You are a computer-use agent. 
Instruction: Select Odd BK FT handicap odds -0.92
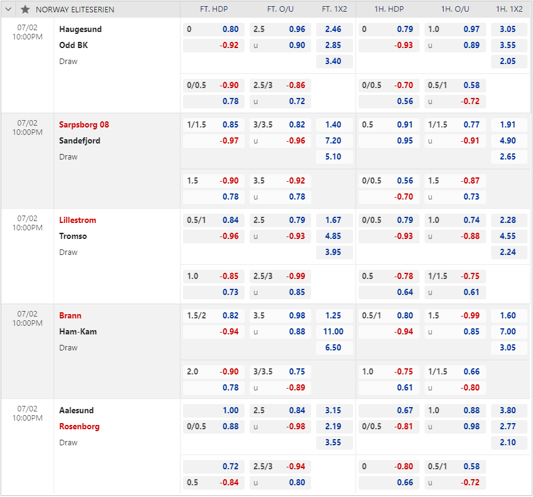click(x=214, y=45)
